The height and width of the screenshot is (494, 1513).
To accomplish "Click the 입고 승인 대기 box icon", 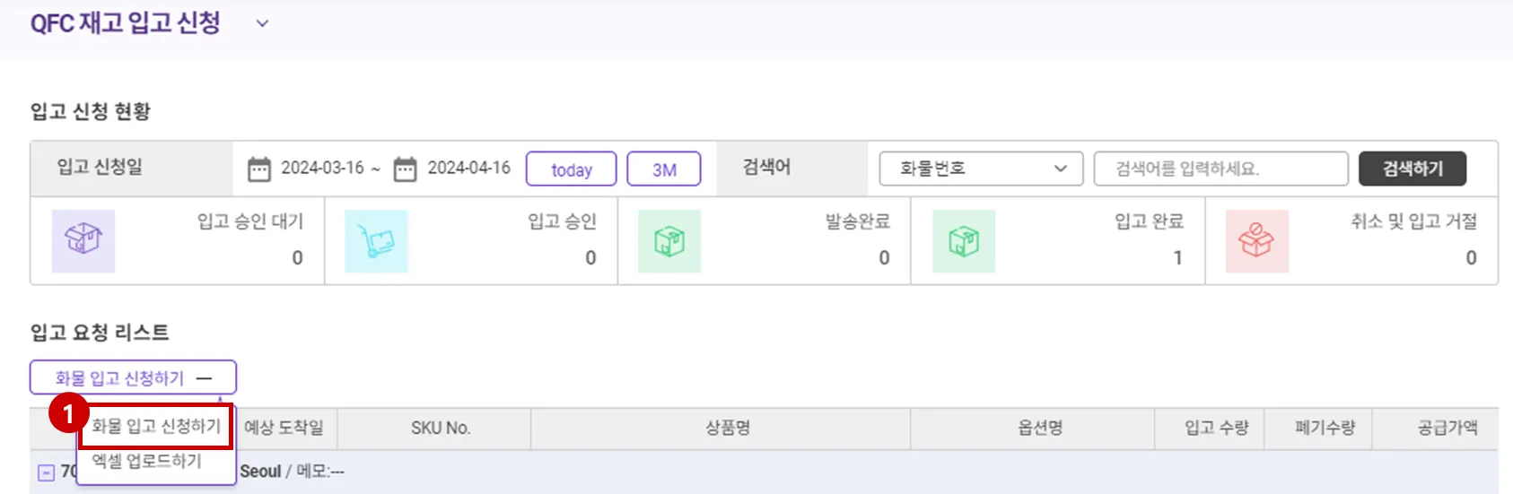I will (x=83, y=240).
